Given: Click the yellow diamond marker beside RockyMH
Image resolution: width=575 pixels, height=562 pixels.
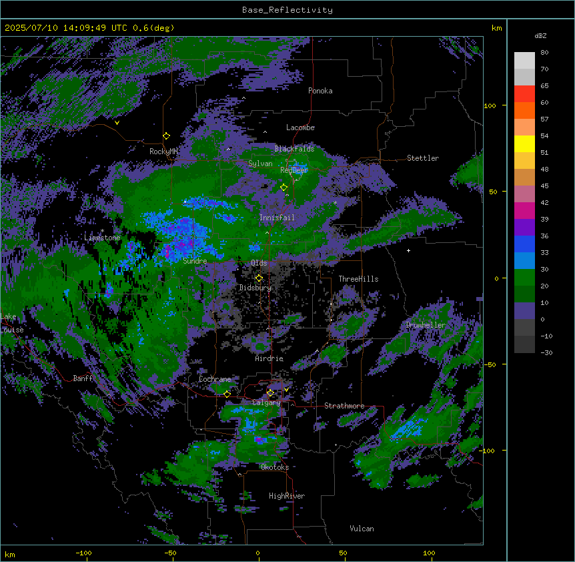Looking at the screenshot, I should pos(167,136).
